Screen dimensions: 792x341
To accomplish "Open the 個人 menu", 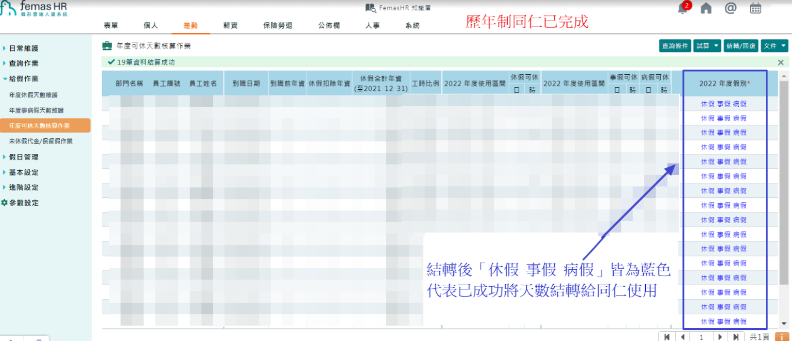I will pyautogui.click(x=151, y=25).
